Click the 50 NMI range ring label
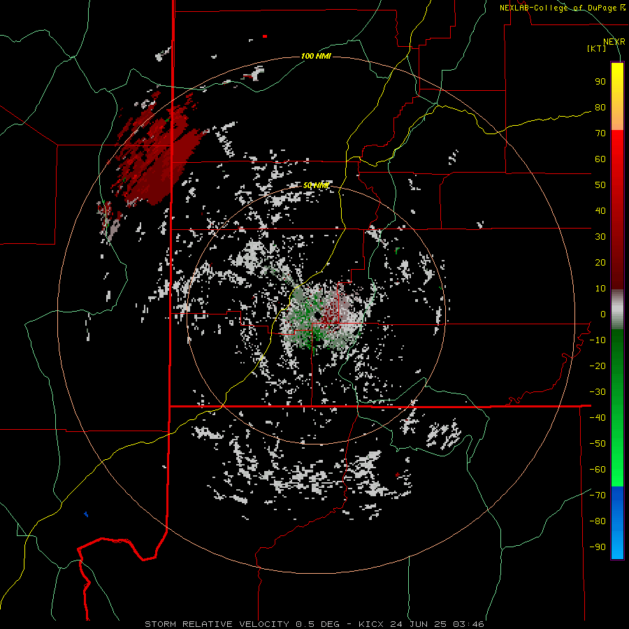629x629 pixels. pyautogui.click(x=316, y=185)
